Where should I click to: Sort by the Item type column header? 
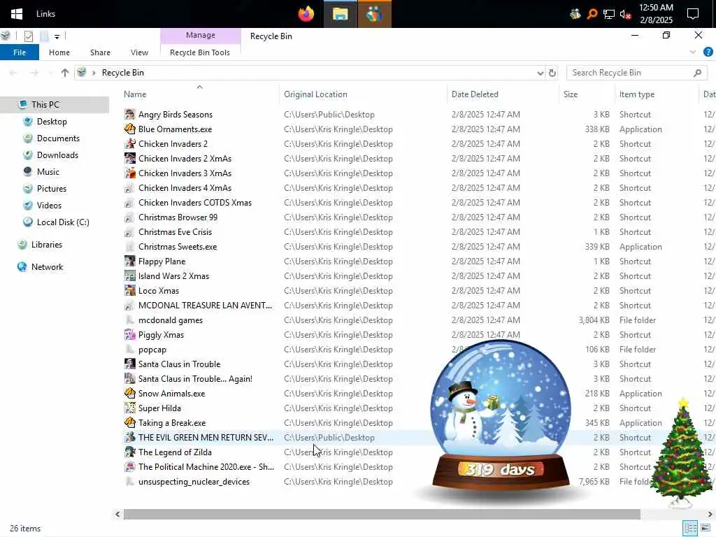(637, 94)
